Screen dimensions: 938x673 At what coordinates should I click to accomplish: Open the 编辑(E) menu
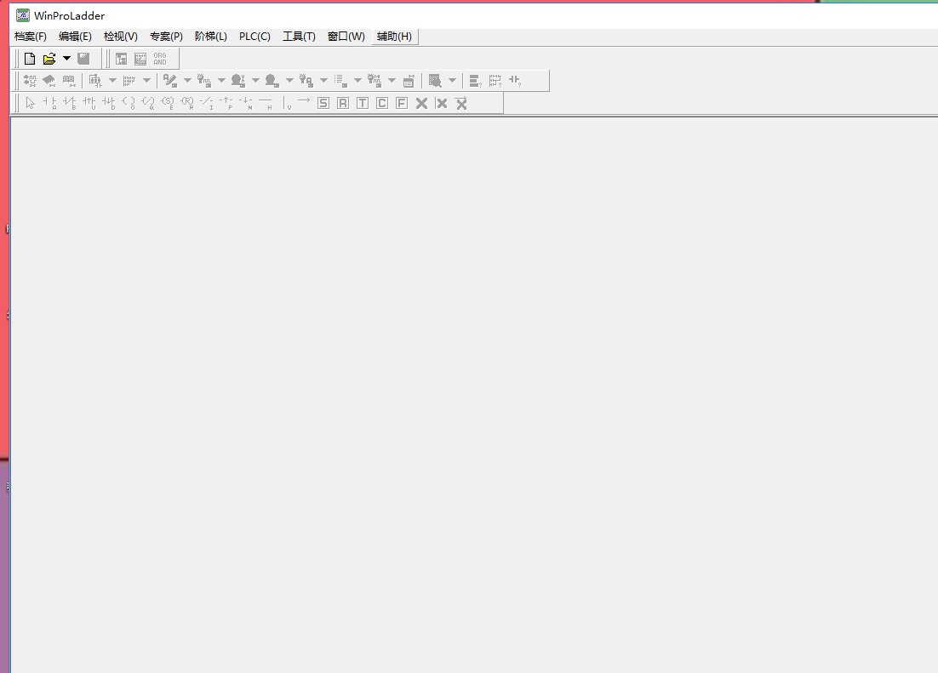click(76, 37)
